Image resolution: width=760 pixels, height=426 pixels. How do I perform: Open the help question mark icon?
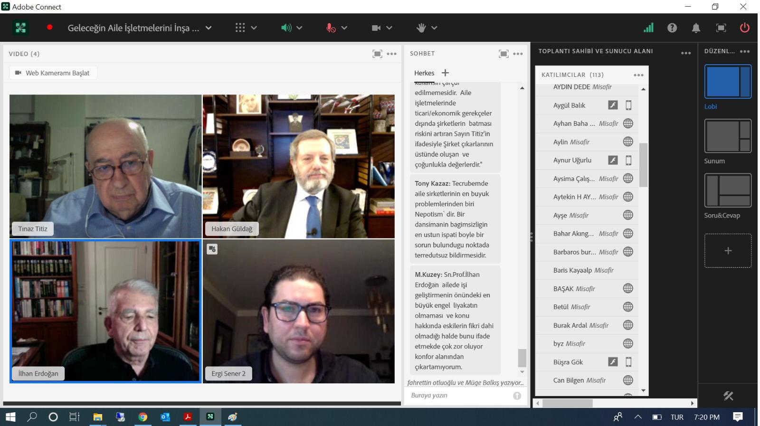672,28
